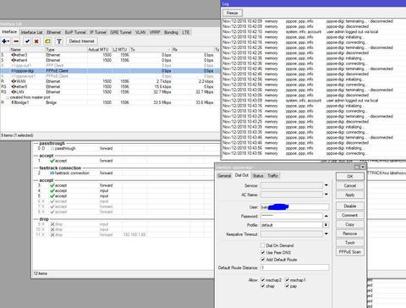Viewport: 406px width, 308px height.
Task: Open the LTE tab
Action: 185,32
